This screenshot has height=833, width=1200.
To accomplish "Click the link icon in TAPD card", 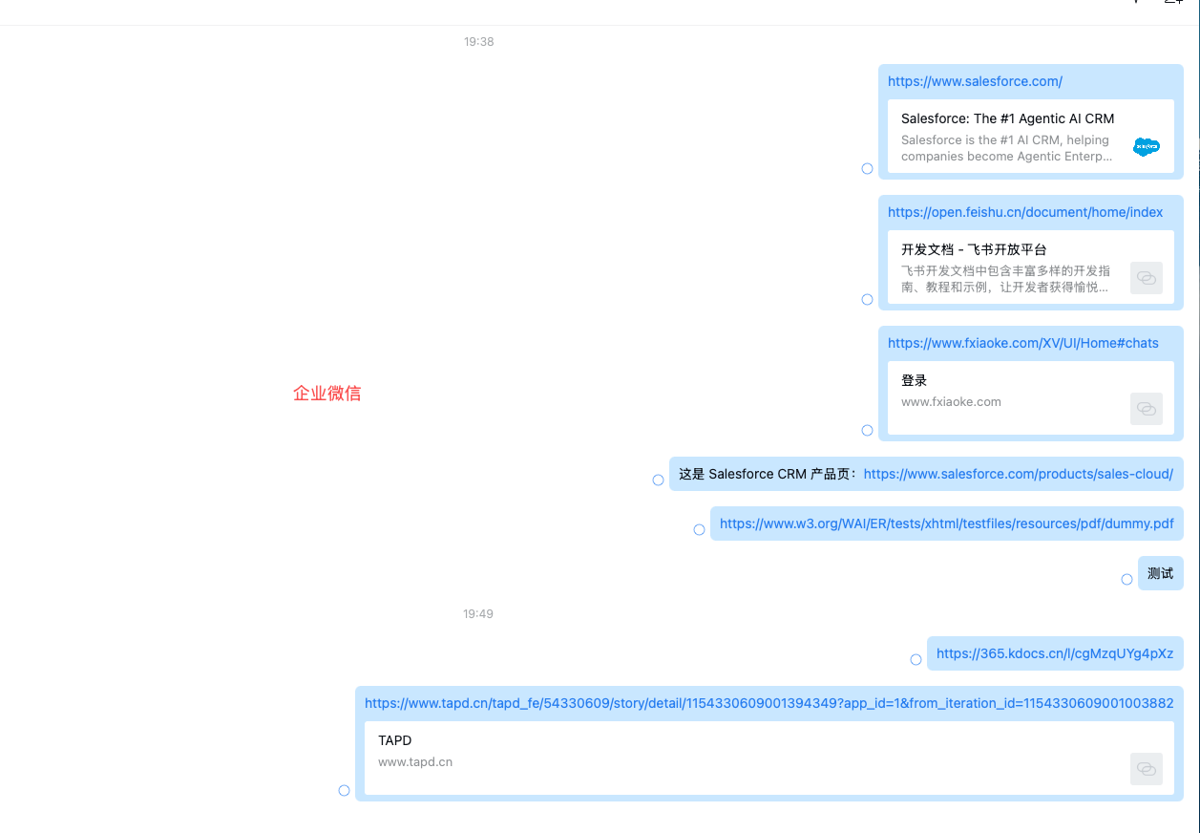I will pyautogui.click(x=1147, y=769).
